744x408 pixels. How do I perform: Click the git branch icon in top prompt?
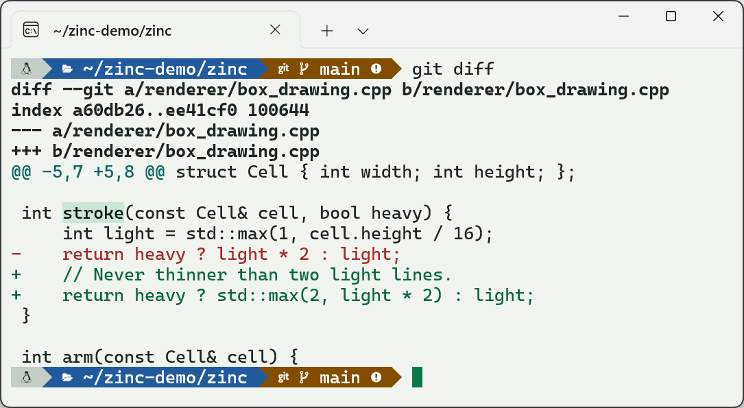coord(304,69)
